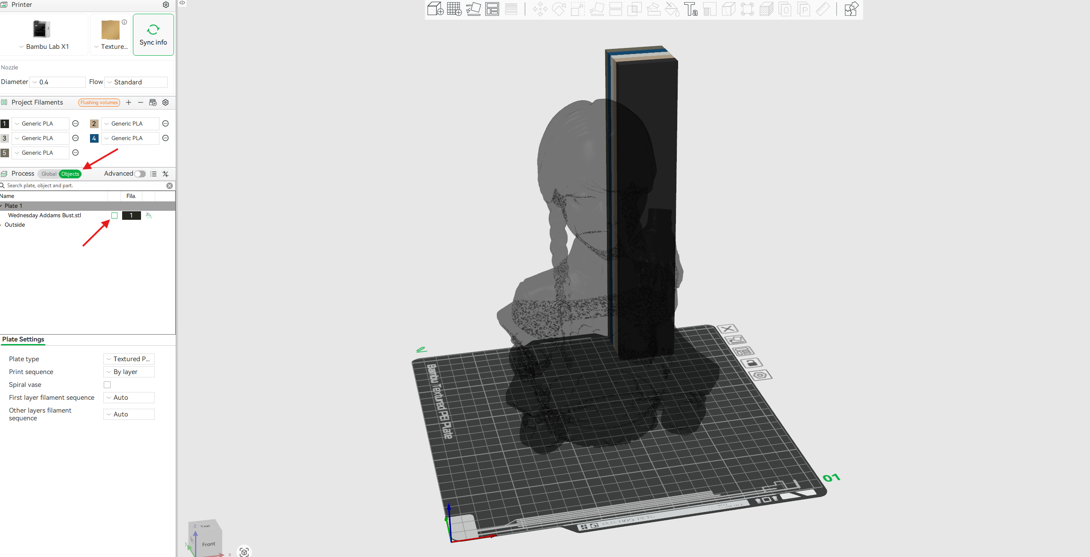Open the process settings list icon
The height and width of the screenshot is (557, 1090).
pos(153,174)
